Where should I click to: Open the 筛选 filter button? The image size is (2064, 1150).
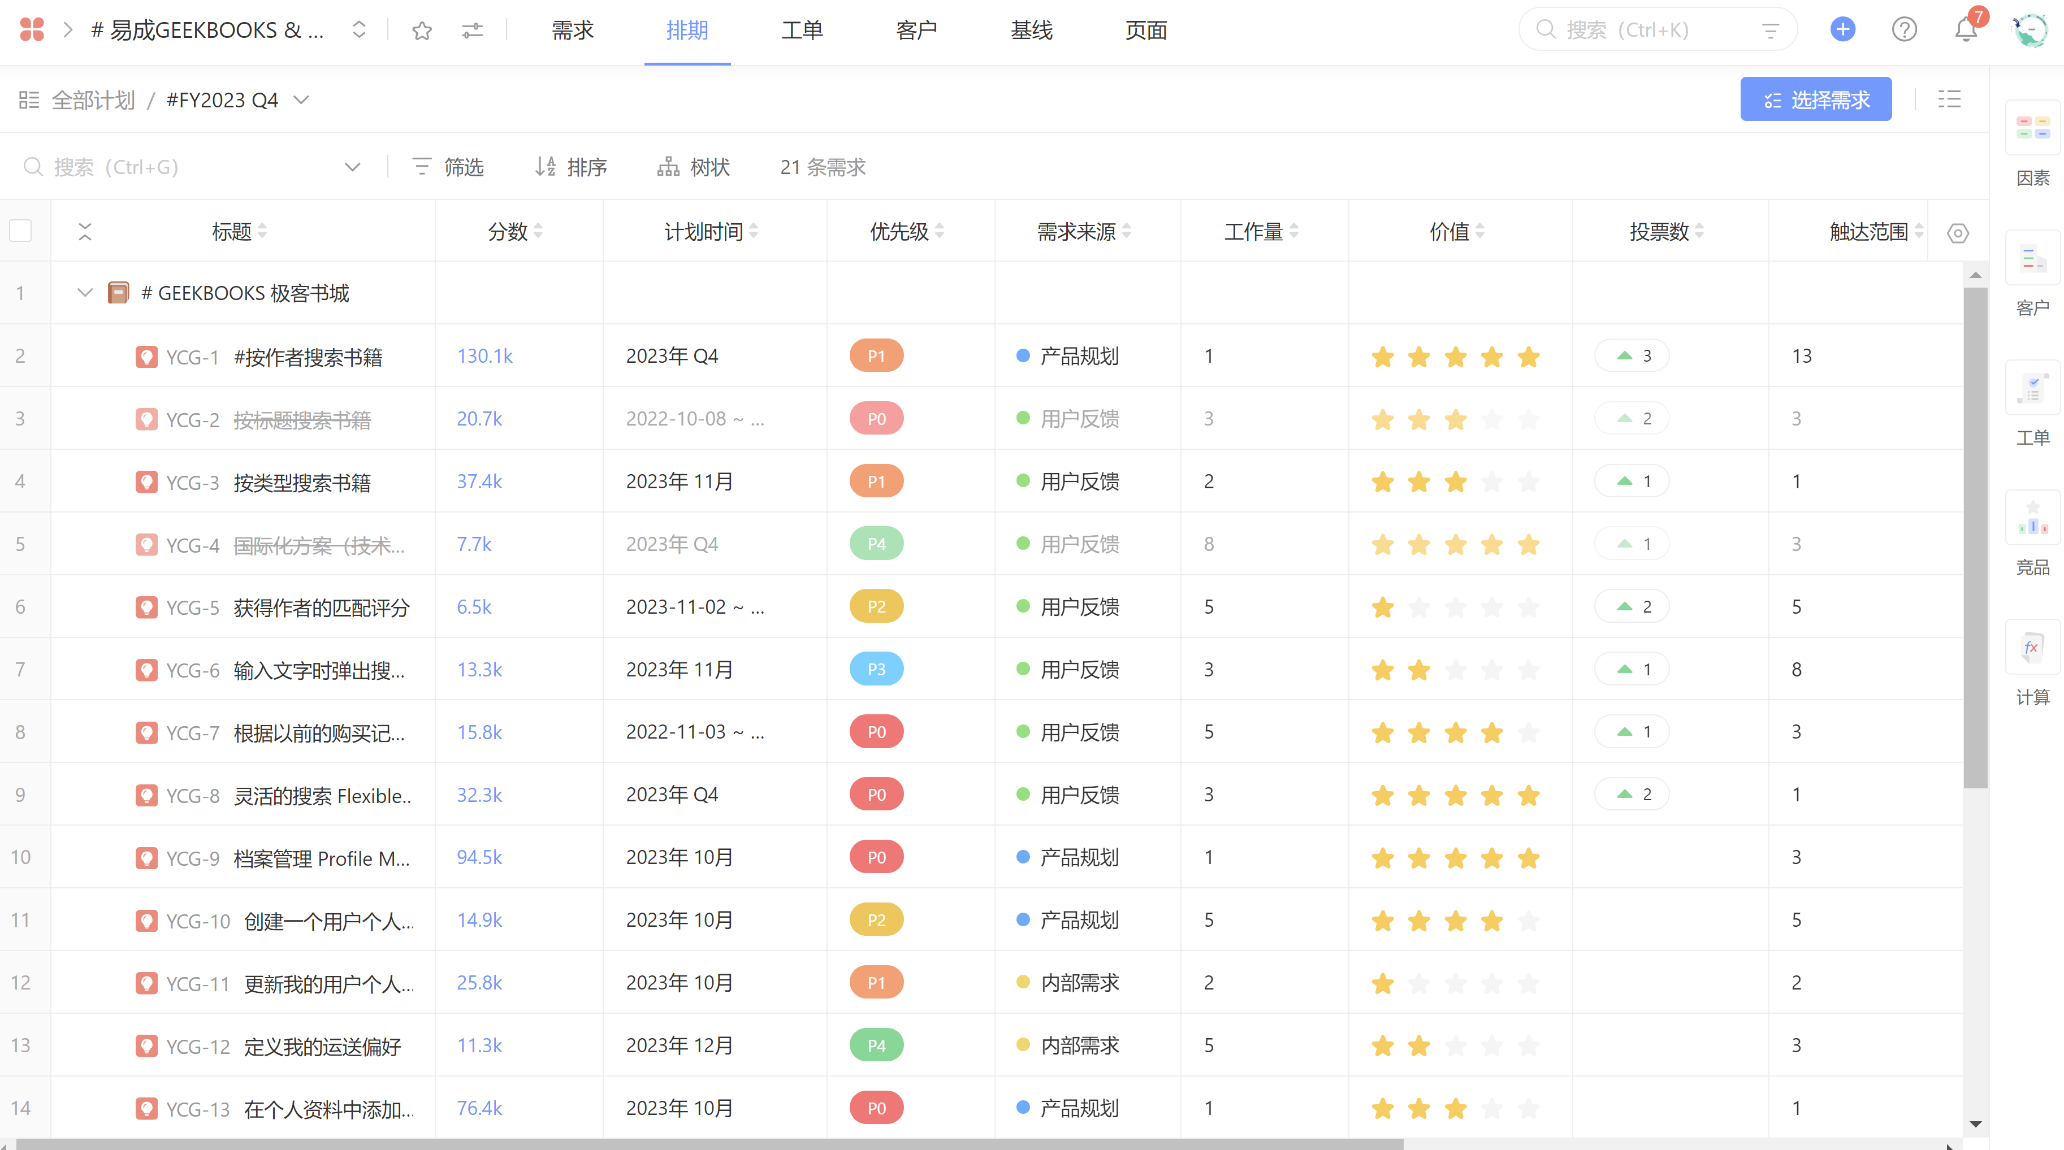(x=448, y=167)
